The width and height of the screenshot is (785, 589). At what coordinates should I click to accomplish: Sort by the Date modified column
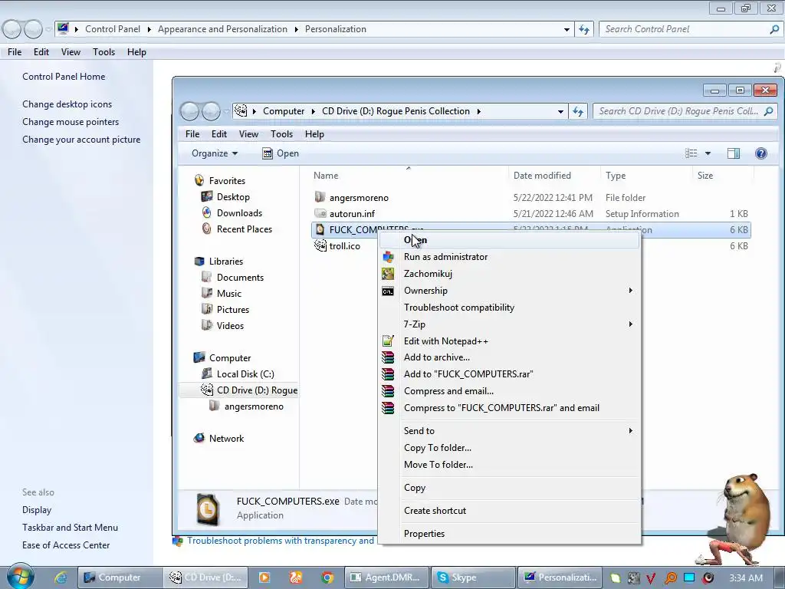click(554, 176)
